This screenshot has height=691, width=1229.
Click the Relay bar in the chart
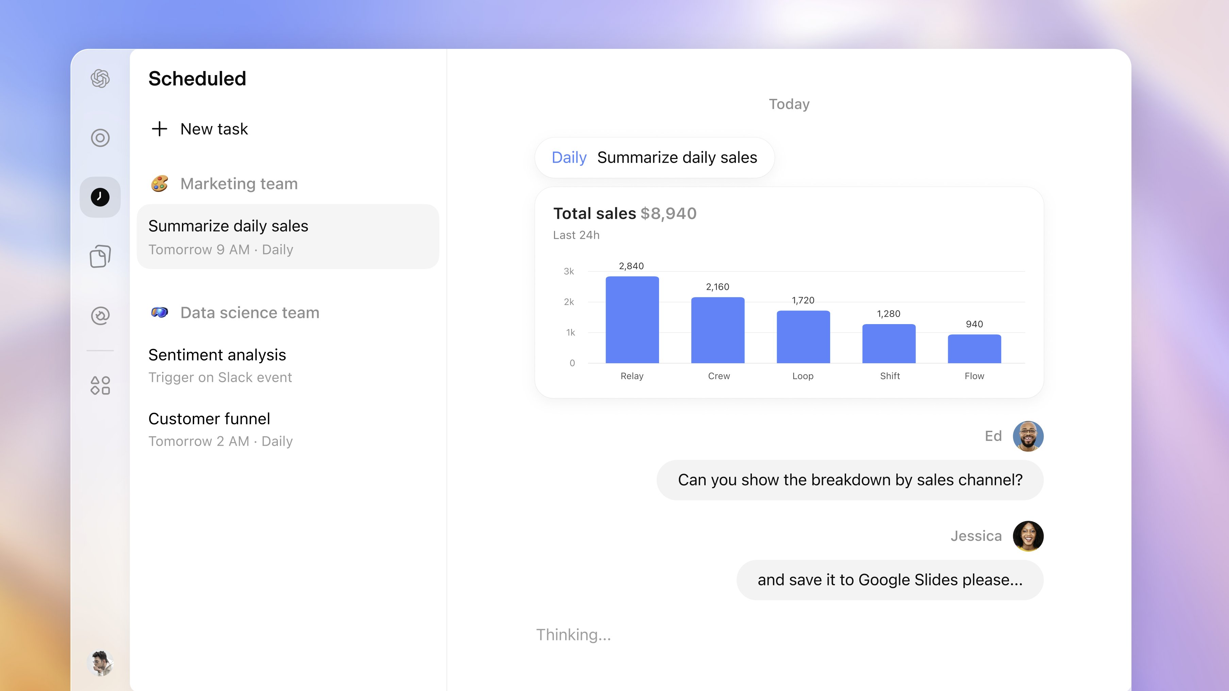click(x=632, y=320)
